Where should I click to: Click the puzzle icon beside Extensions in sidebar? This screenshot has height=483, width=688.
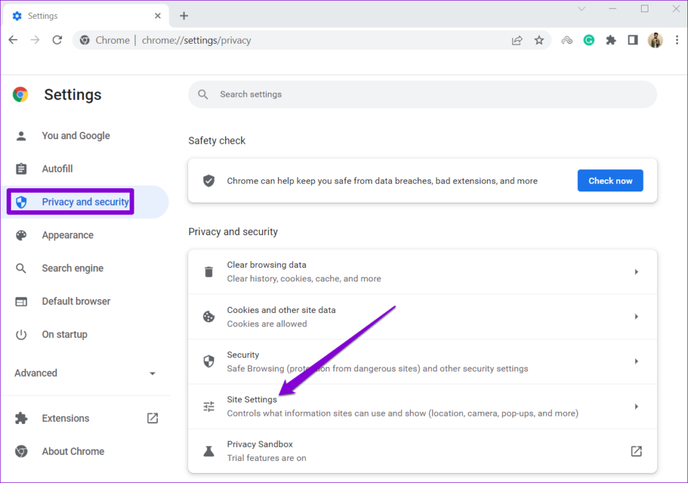click(21, 418)
